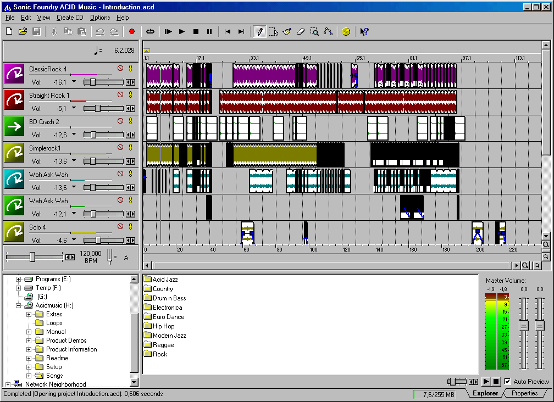Select the Paint brush tool
The image size is (554, 402).
[287, 32]
